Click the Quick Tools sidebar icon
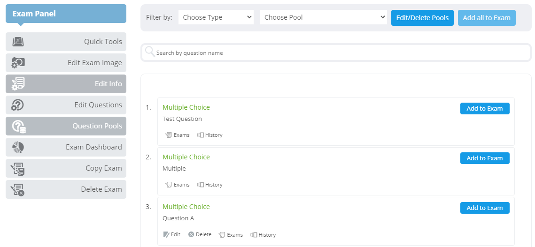This screenshot has height=247, width=535. (18, 42)
